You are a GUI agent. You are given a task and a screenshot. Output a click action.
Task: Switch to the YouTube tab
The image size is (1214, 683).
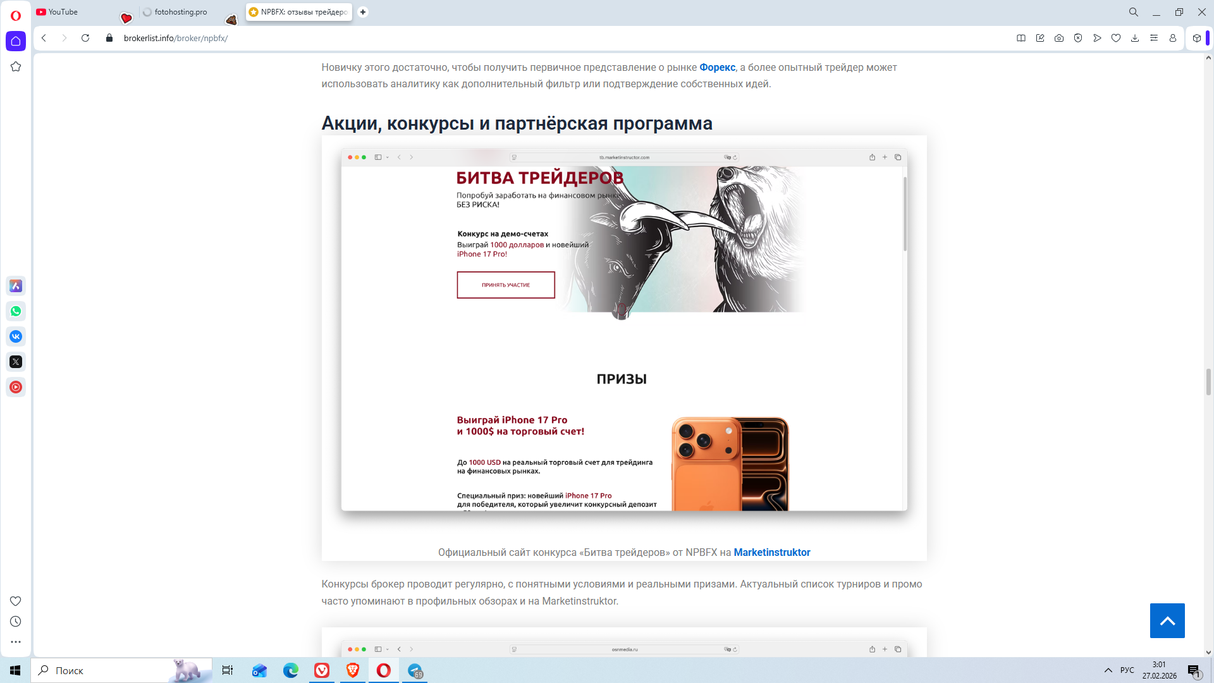(x=63, y=12)
